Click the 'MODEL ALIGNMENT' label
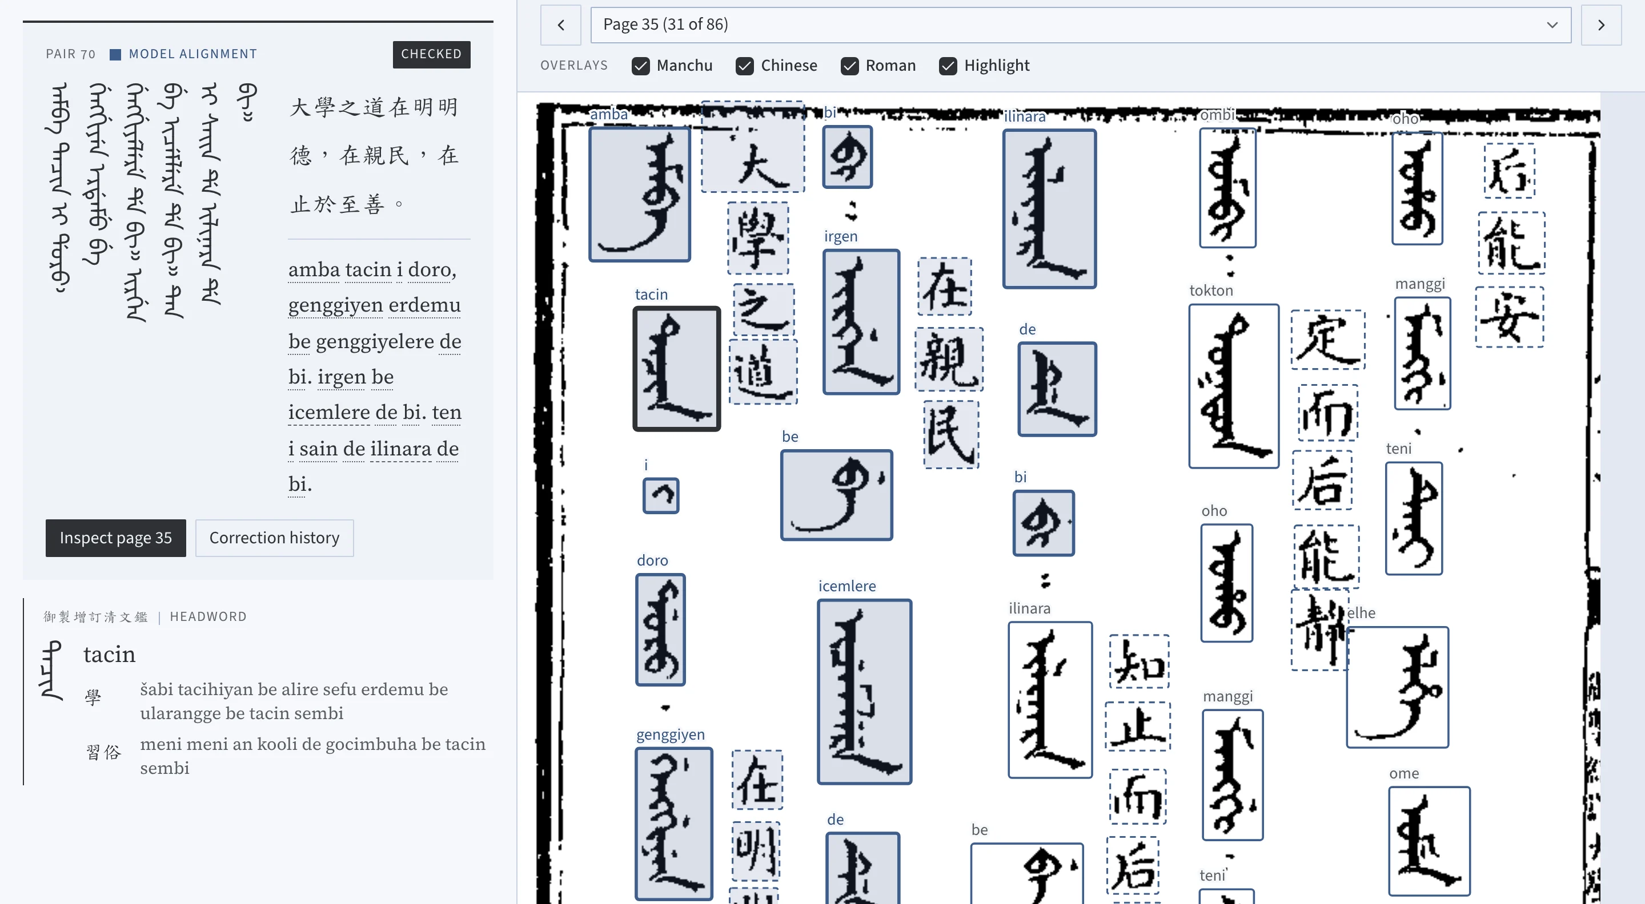Viewport: 1645px width, 904px height. [193, 54]
